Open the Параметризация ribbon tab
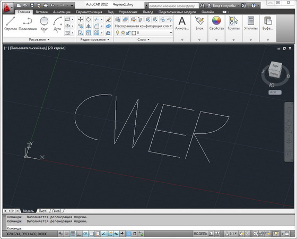The image size is (297, 239). coord(89,12)
